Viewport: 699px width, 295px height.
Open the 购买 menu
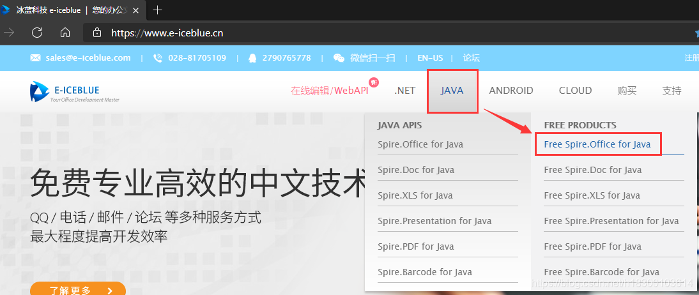(627, 91)
